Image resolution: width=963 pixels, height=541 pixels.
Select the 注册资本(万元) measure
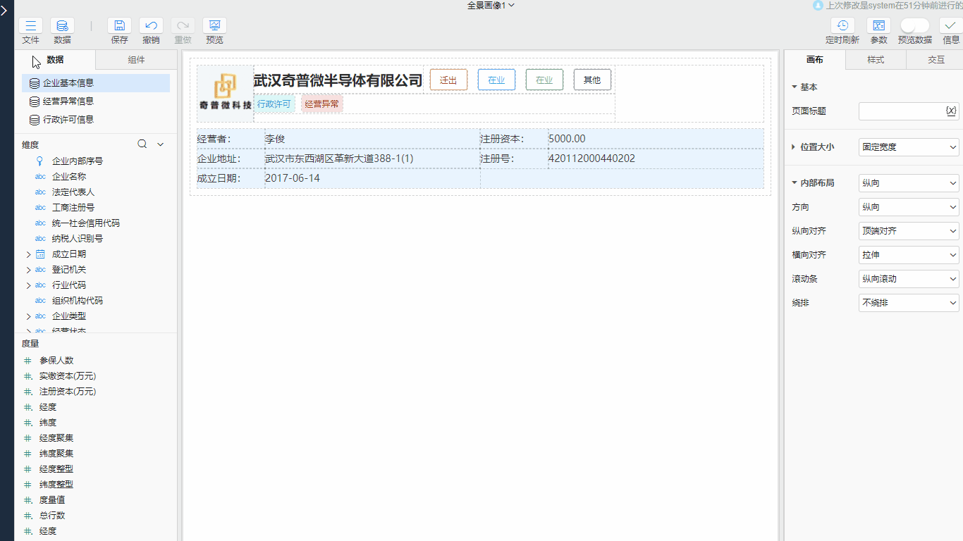pyautogui.click(x=68, y=392)
